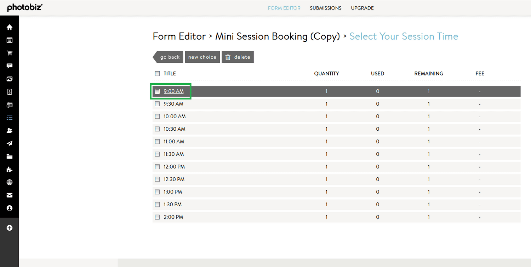Create a new choice with the button
The width and height of the screenshot is (531, 267).
pyautogui.click(x=202, y=57)
